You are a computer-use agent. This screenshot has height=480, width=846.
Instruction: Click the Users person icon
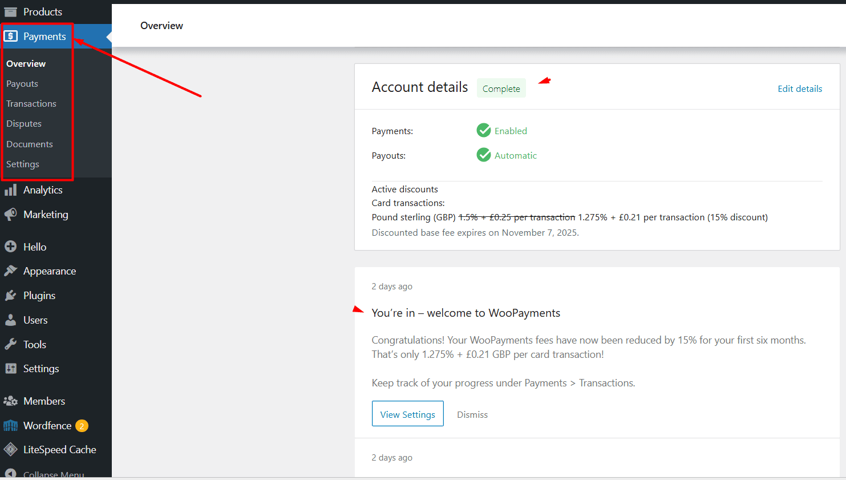pyautogui.click(x=11, y=320)
